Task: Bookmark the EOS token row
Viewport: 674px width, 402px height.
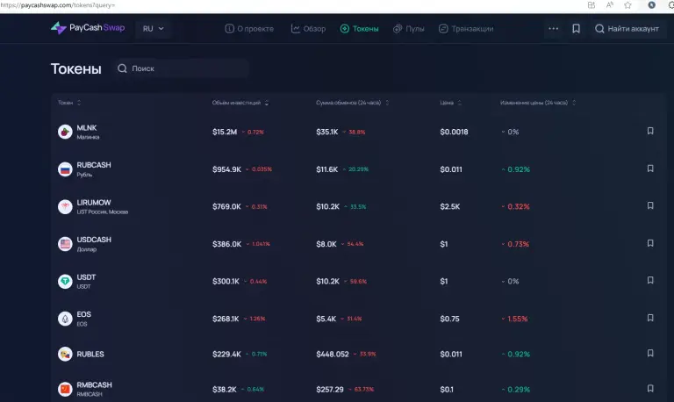Action: coord(650,318)
